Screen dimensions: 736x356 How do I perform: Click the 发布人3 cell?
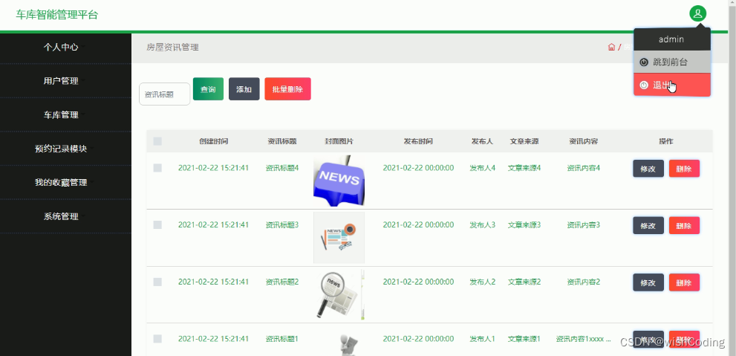pos(483,225)
